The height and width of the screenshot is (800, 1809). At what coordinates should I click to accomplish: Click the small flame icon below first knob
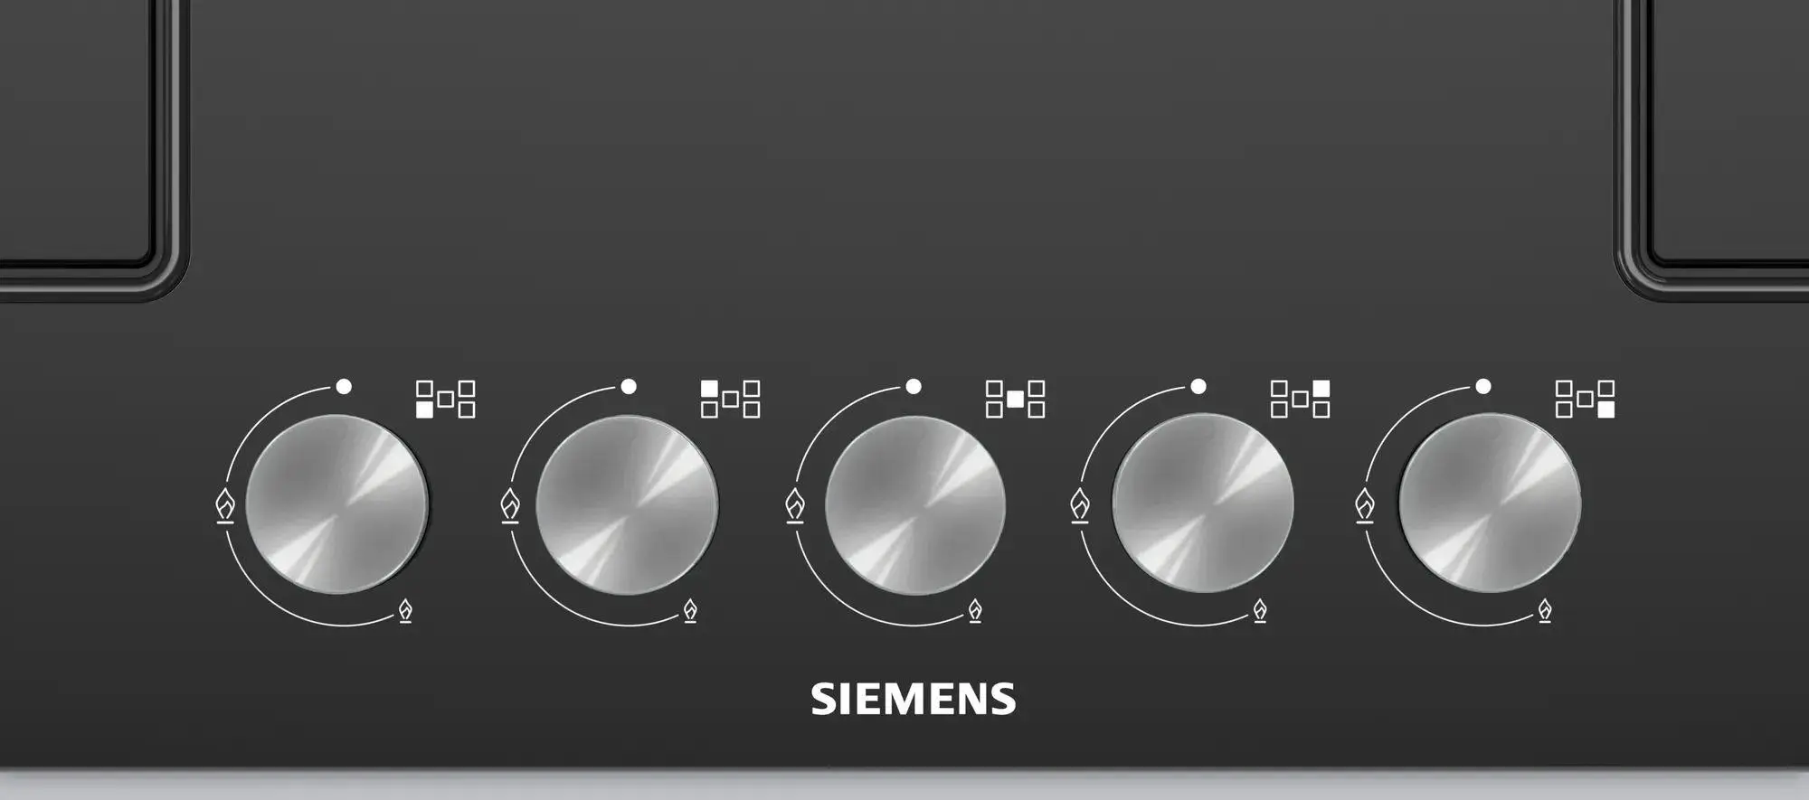pos(406,611)
